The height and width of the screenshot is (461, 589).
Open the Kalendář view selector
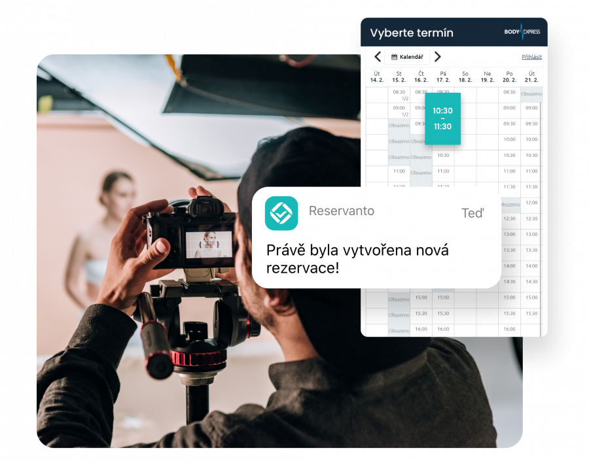(x=407, y=57)
